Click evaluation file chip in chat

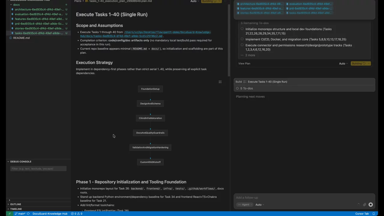309,4
